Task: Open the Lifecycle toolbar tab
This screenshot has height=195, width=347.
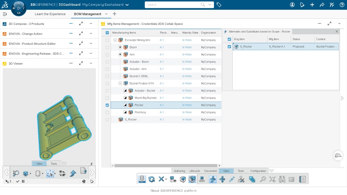Action: pos(194,171)
